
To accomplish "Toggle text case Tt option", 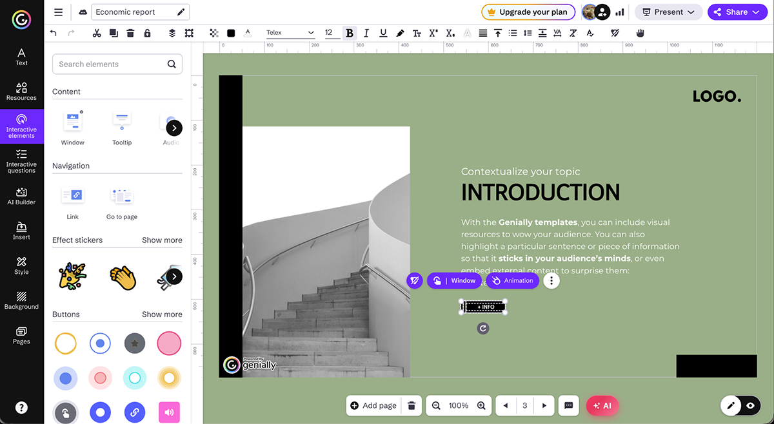I will coord(417,33).
